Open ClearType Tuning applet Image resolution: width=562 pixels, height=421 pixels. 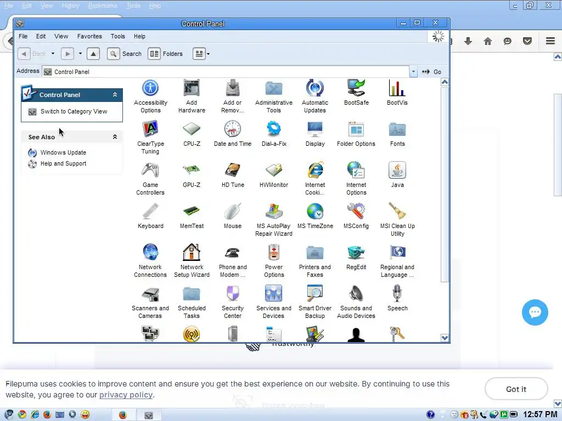coord(150,138)
